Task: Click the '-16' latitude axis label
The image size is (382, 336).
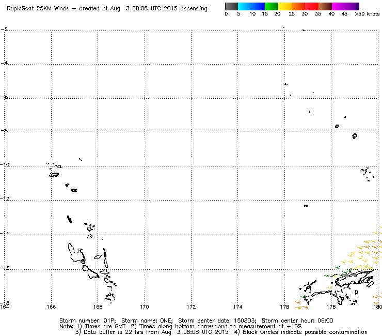Action: pyautogui.click(x=5, y=268)
